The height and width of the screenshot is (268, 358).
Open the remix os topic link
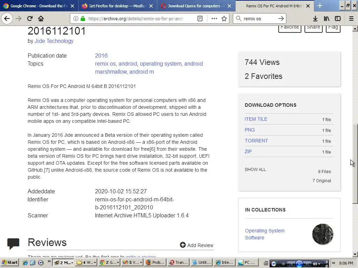pos(105,64)
